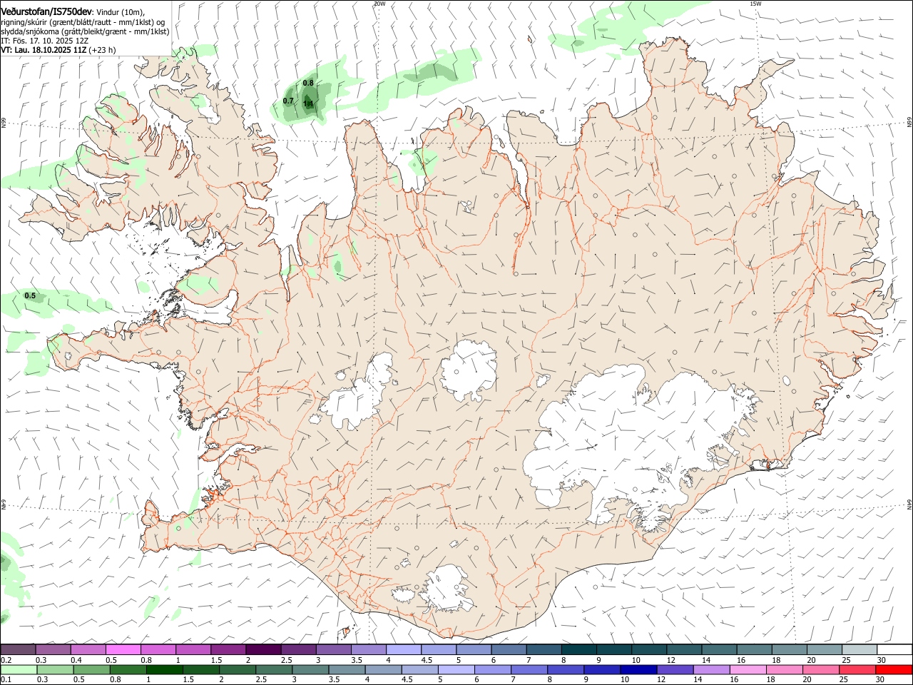Click the slate blue 6 swatch in top legend row
Screen dimensions: 913x685
pos(509,649)
